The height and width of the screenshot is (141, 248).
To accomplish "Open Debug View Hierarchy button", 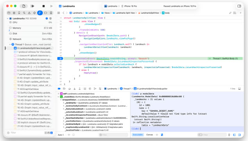I will [x=85, y=89].
